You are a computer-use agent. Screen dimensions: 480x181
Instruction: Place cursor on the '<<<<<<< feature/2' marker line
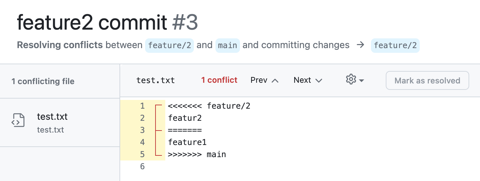[209, 106]
